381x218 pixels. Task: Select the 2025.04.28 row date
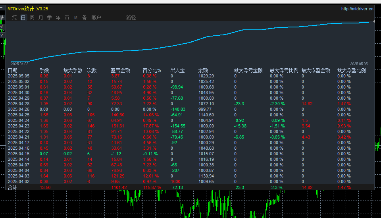click(x=19, y=104)
